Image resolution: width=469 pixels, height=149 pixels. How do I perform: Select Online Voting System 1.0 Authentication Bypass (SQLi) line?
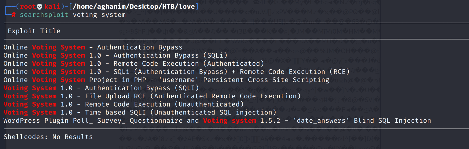[115, 56]
